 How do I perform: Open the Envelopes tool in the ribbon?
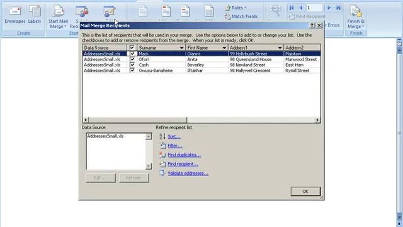15,15
